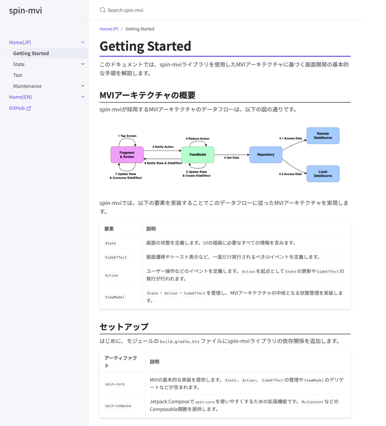Click '3 Reduce Action' diagram label
Image resolution: width=386 pixels, height=426 pixels.
(197, 138)
